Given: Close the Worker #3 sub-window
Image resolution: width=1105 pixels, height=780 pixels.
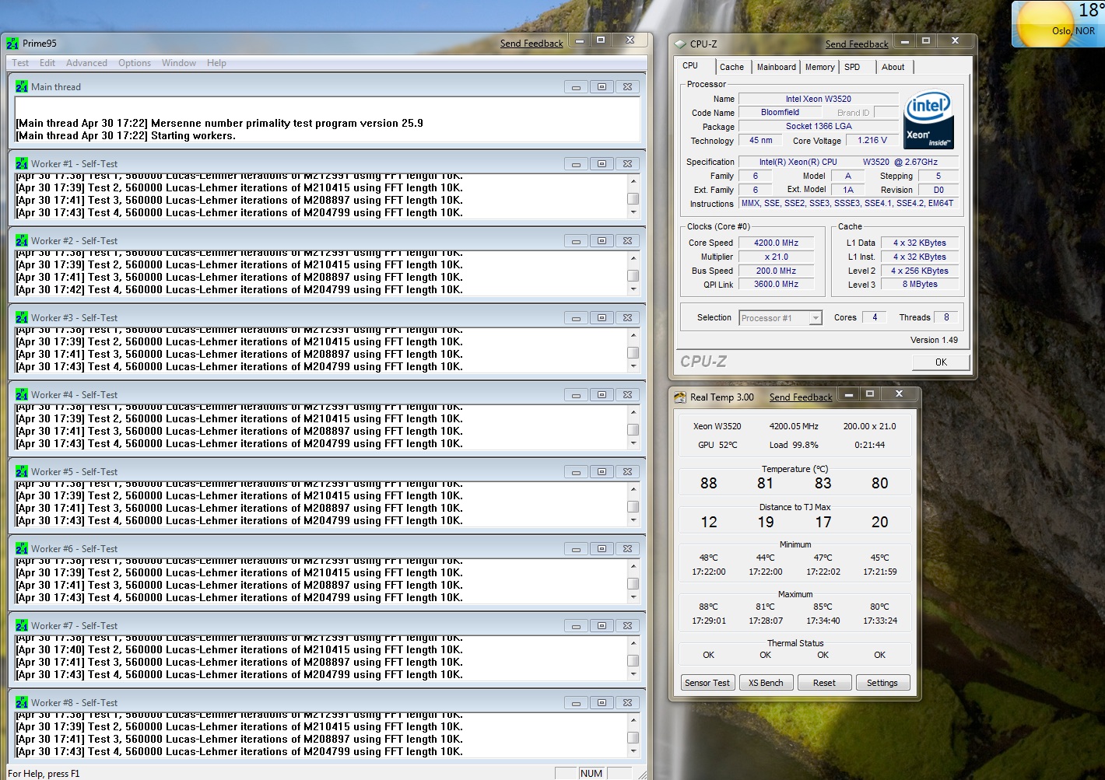Looking at the screenshot, I should tap(627, 318).
